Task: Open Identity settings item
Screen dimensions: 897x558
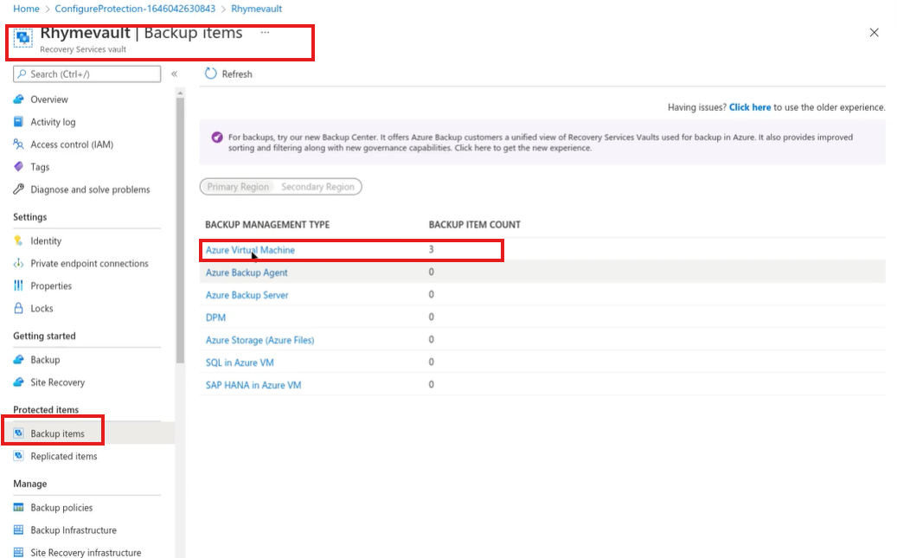Action: [46, 241]
